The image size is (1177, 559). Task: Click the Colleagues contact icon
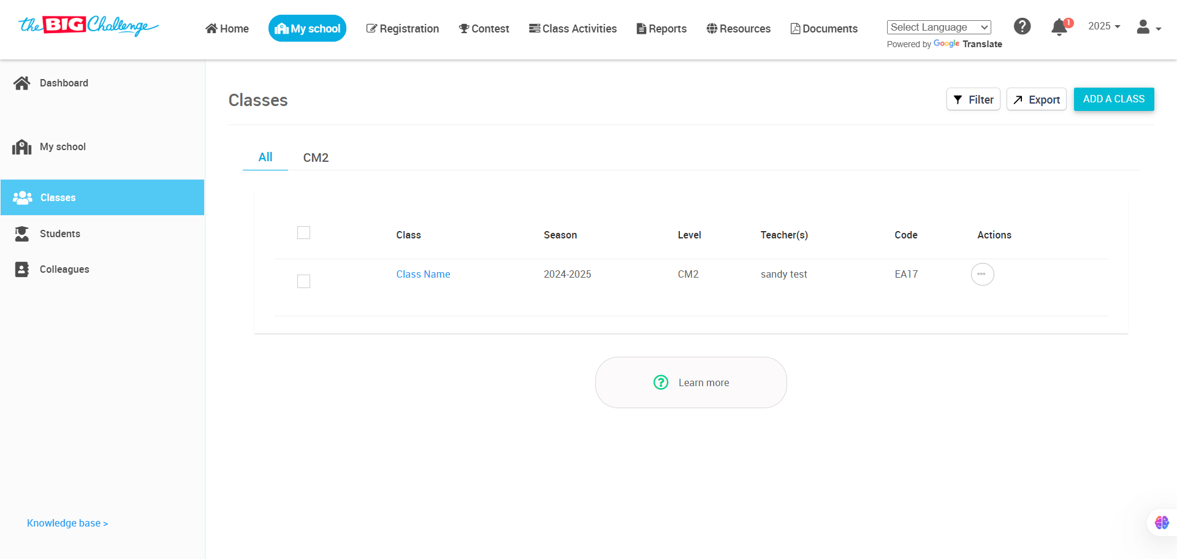pos(22,270)
